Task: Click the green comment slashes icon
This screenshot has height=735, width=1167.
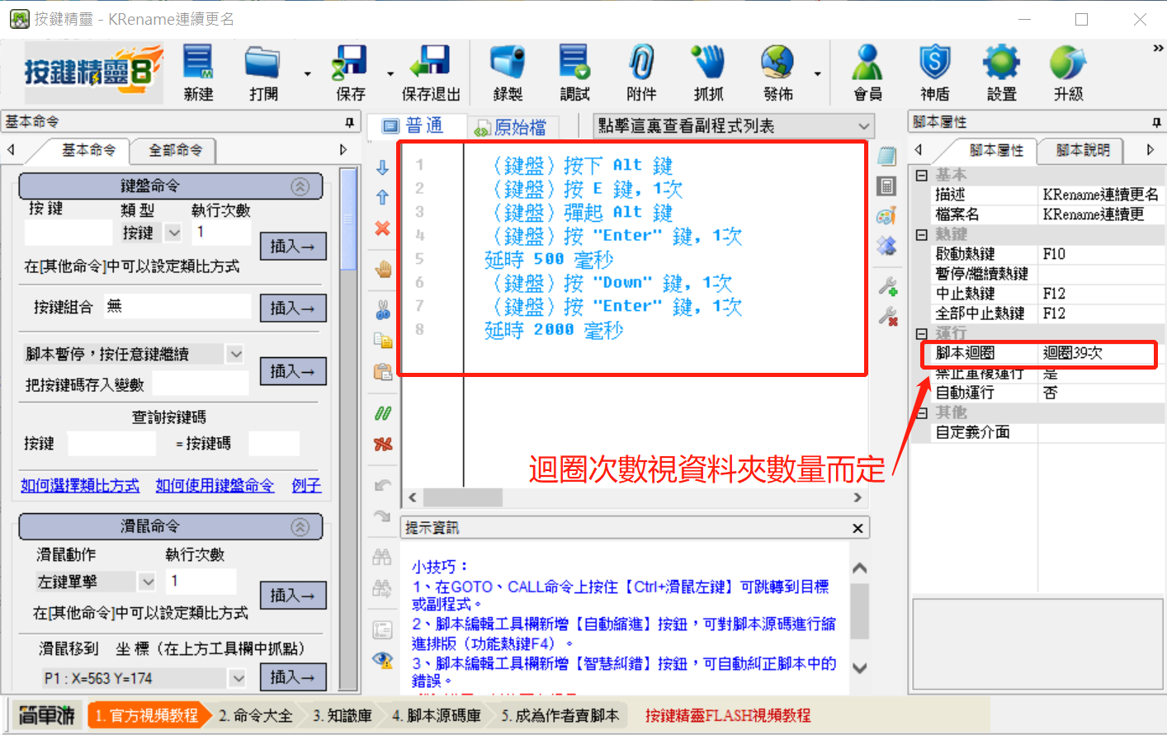Action: point(383,412)
